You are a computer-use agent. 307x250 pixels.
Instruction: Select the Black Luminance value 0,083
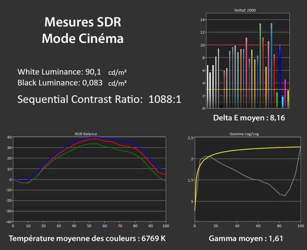pyautogui.click(x=92, y=83)
